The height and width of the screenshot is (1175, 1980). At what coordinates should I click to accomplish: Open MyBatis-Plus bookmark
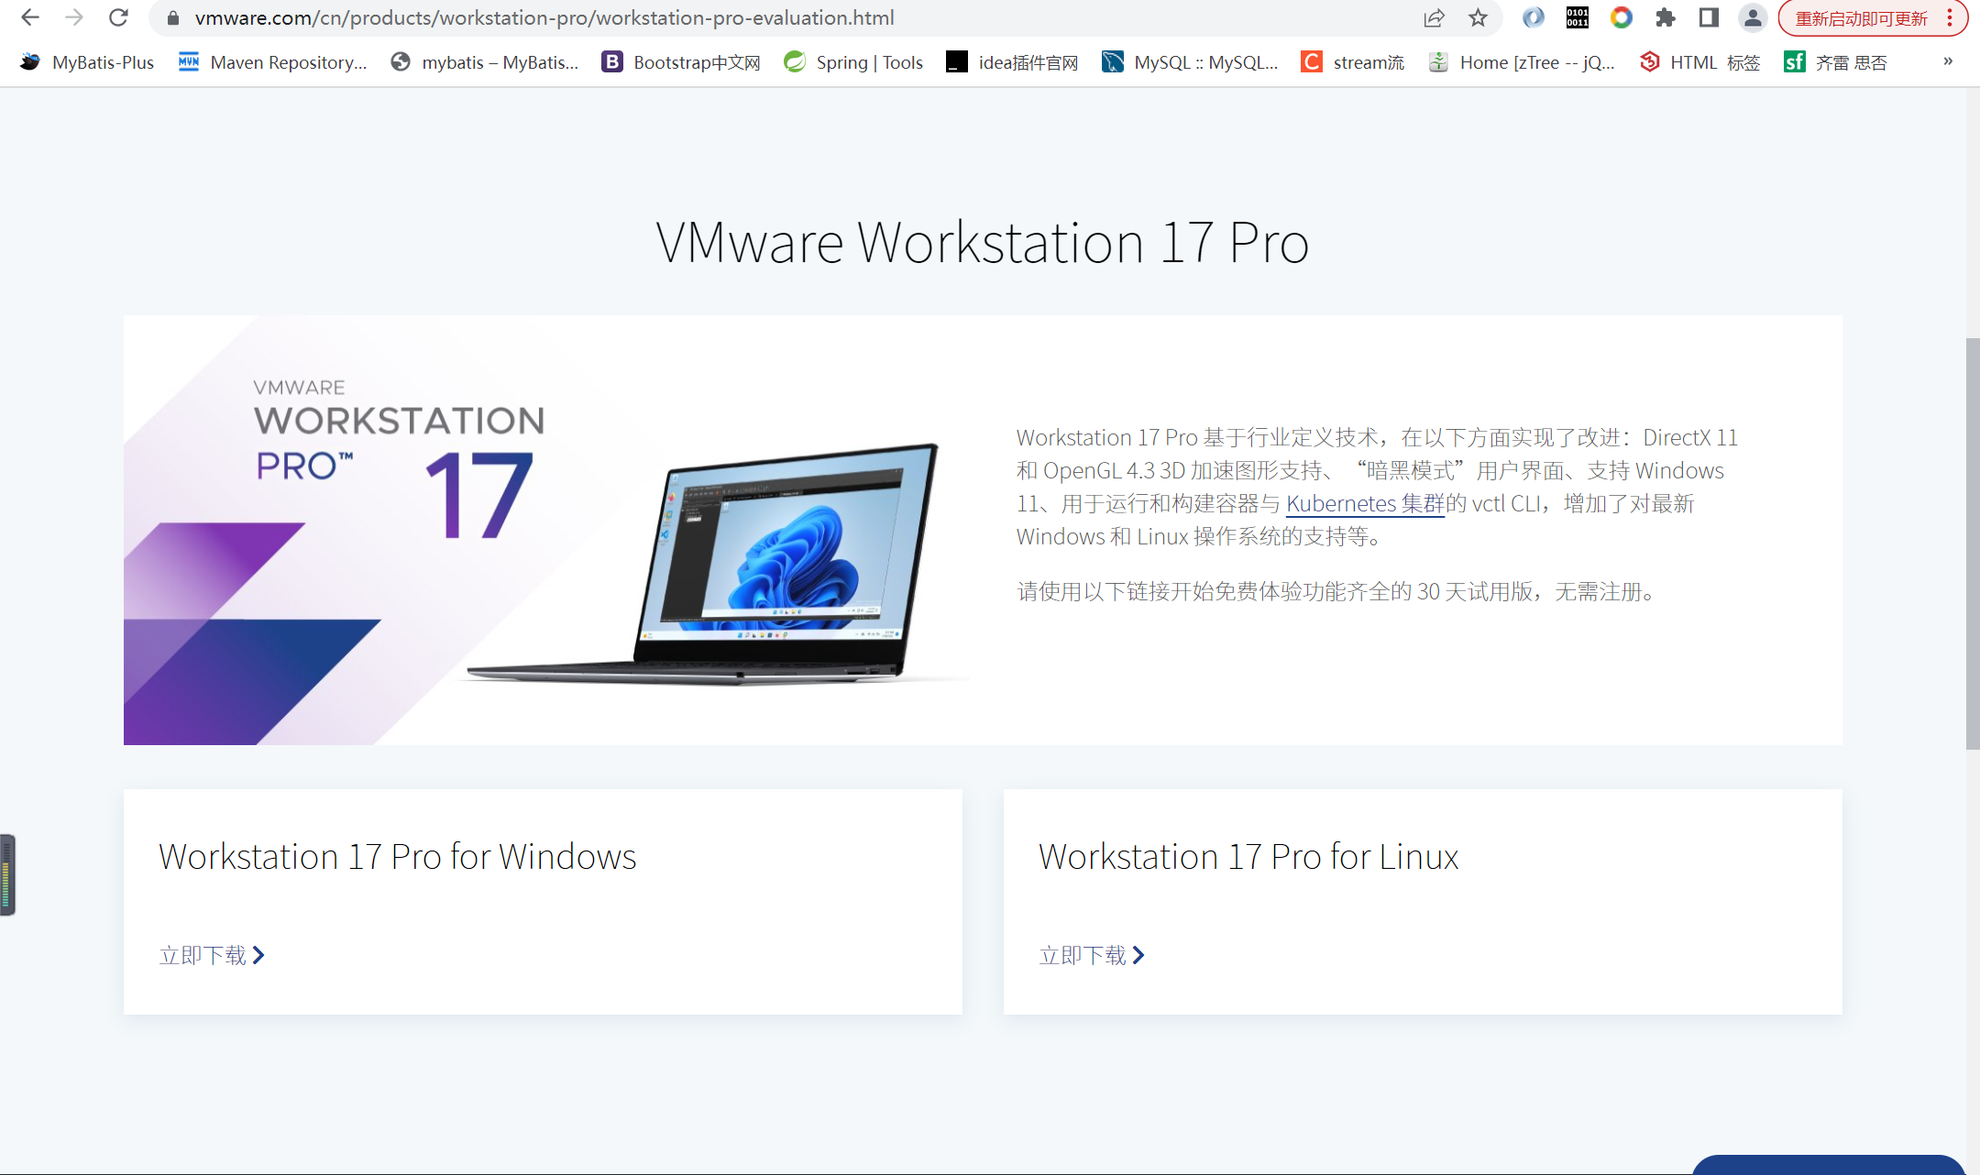(x=87, y=62)
